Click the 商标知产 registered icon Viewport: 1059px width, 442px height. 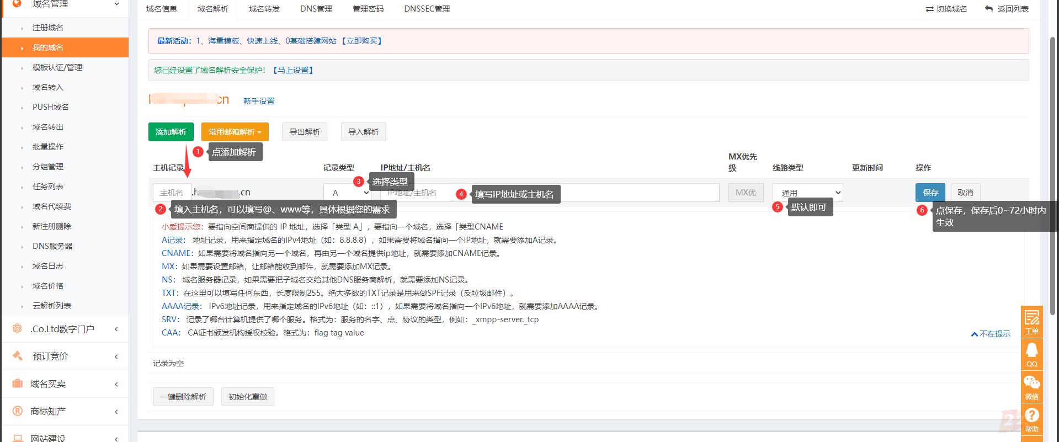(x=18, y=411)
